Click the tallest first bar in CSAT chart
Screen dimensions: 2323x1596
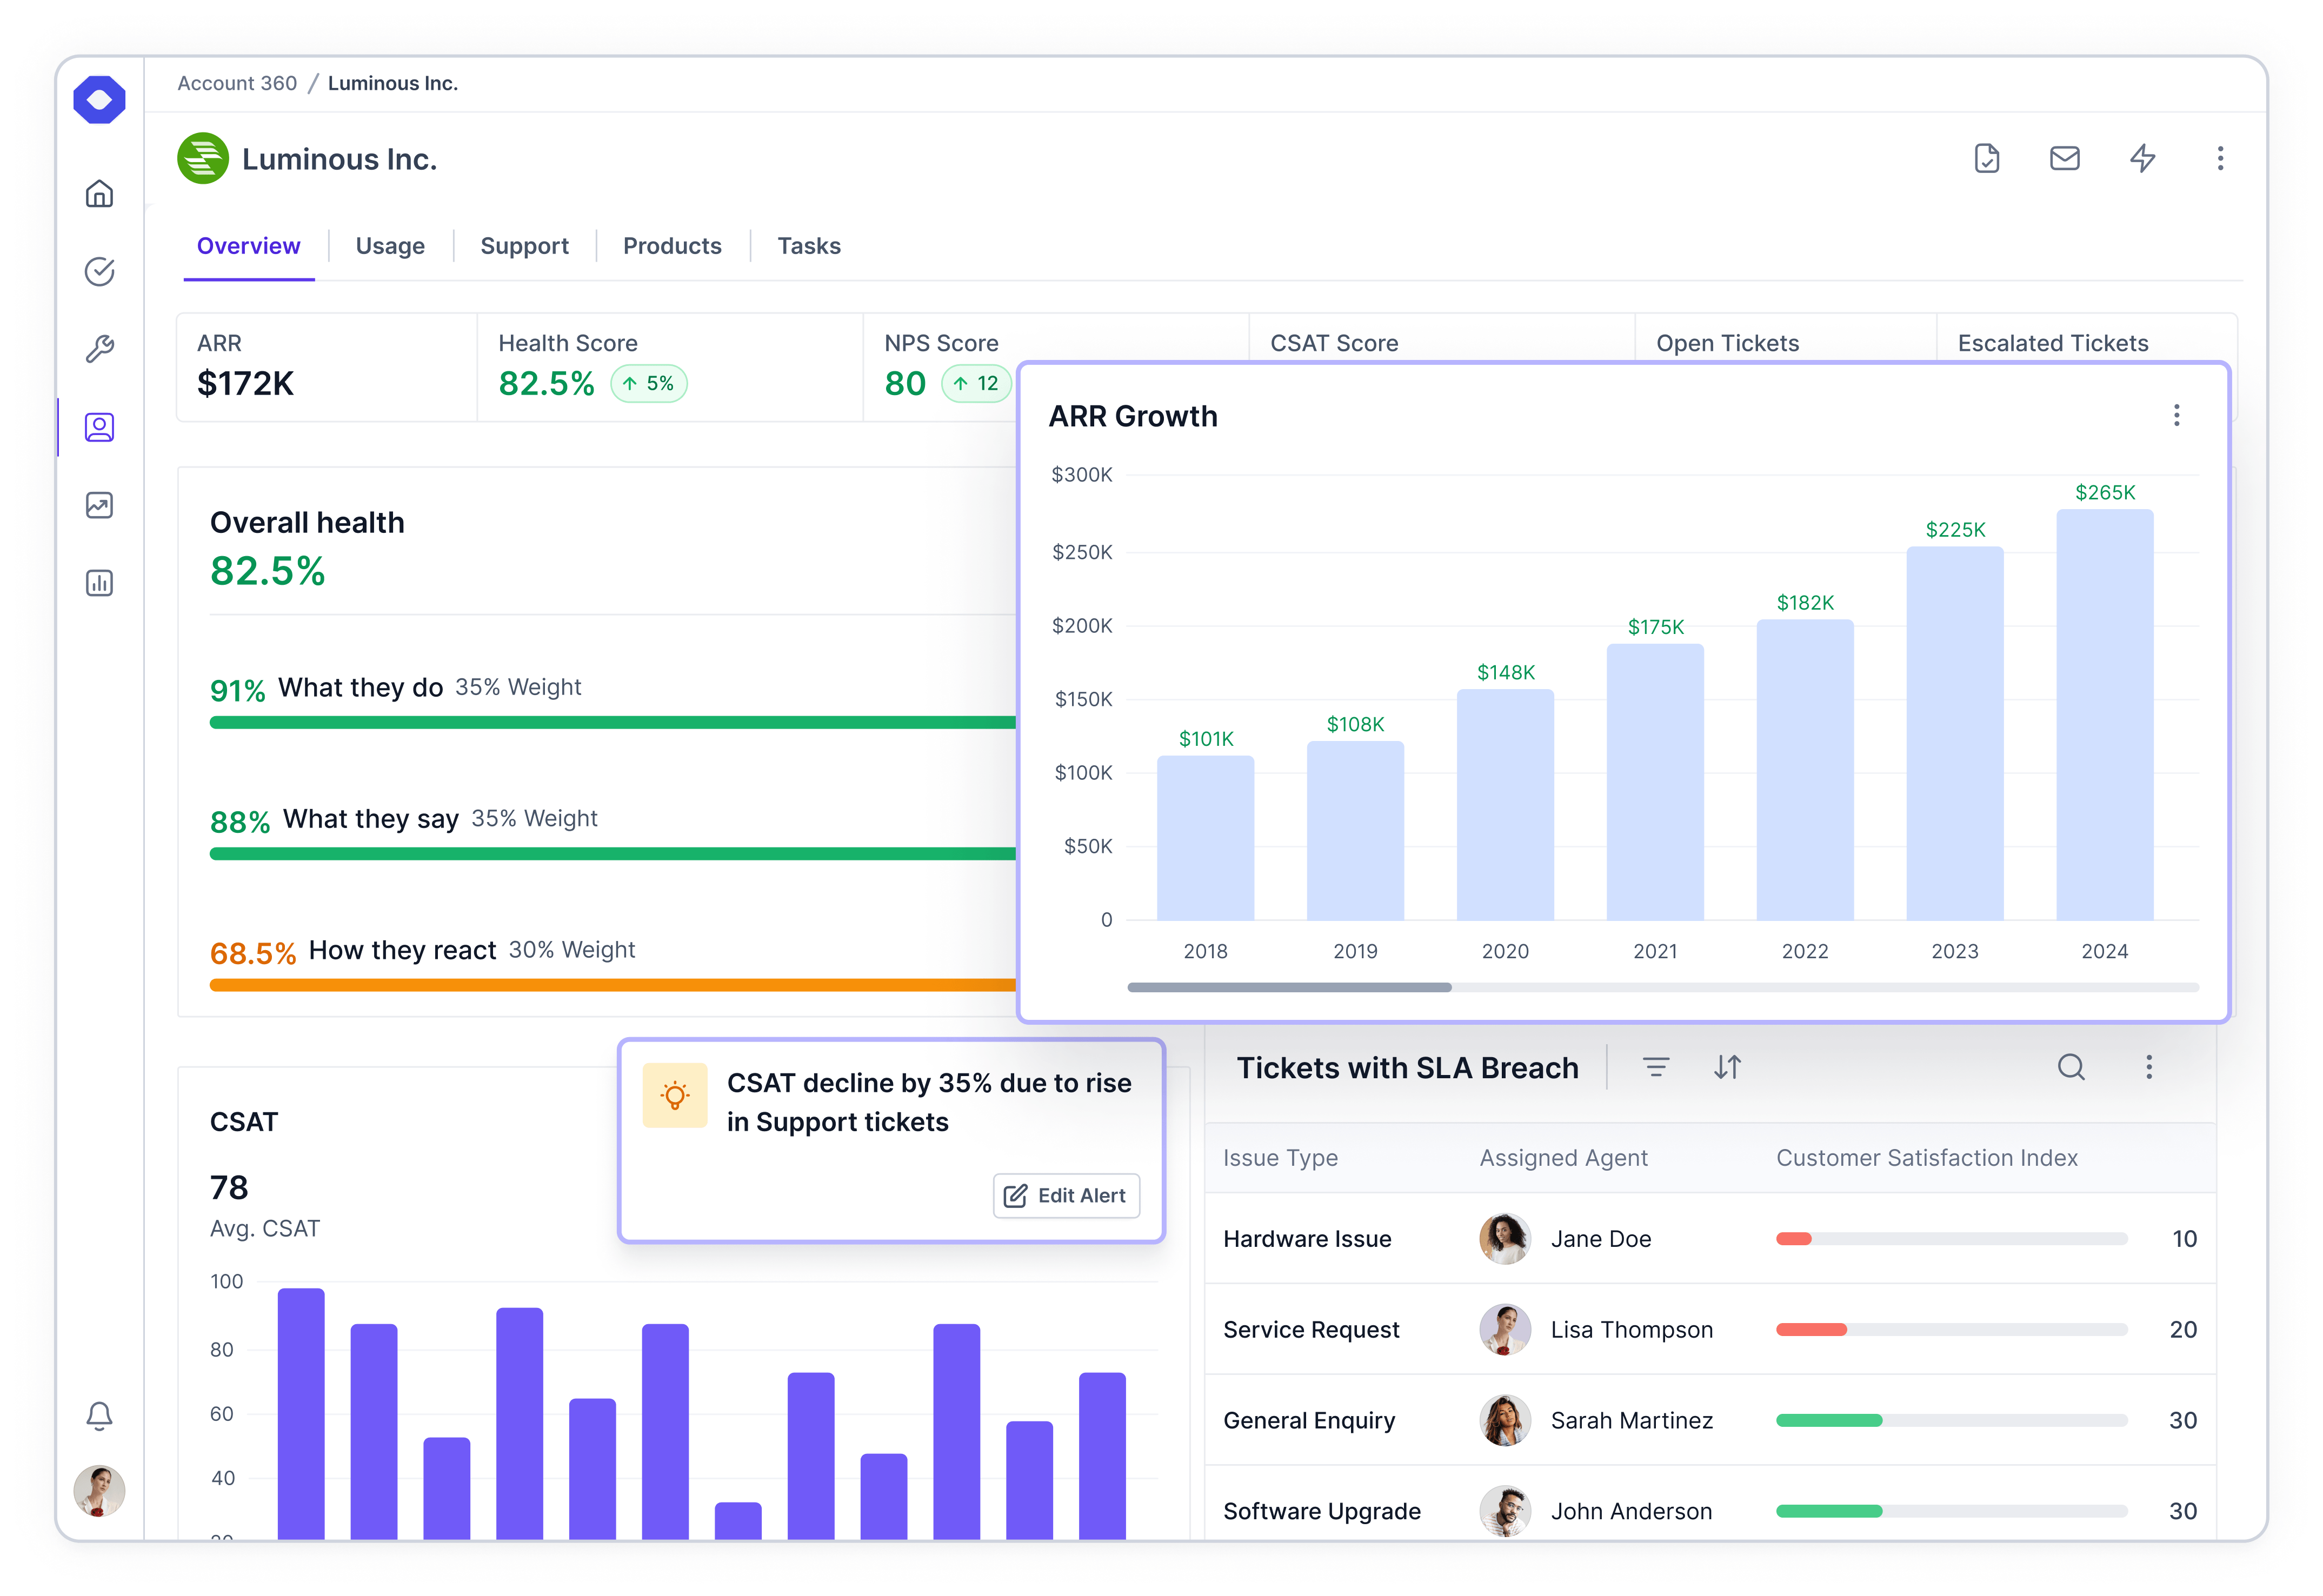click(x=301, y=1413)
